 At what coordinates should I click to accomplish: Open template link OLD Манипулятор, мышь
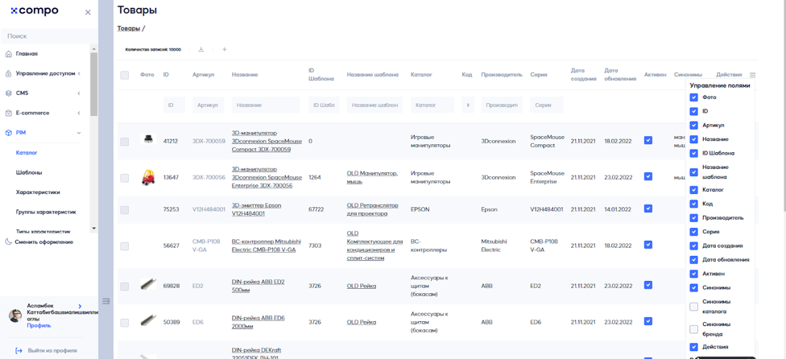[372, 177]
